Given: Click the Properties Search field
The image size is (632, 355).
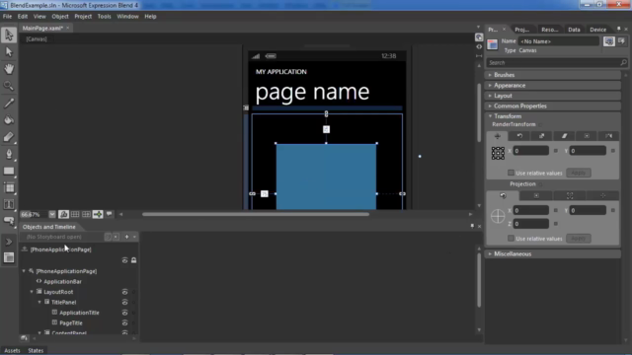Looking at the screenshot, I should tap(557, 63).
